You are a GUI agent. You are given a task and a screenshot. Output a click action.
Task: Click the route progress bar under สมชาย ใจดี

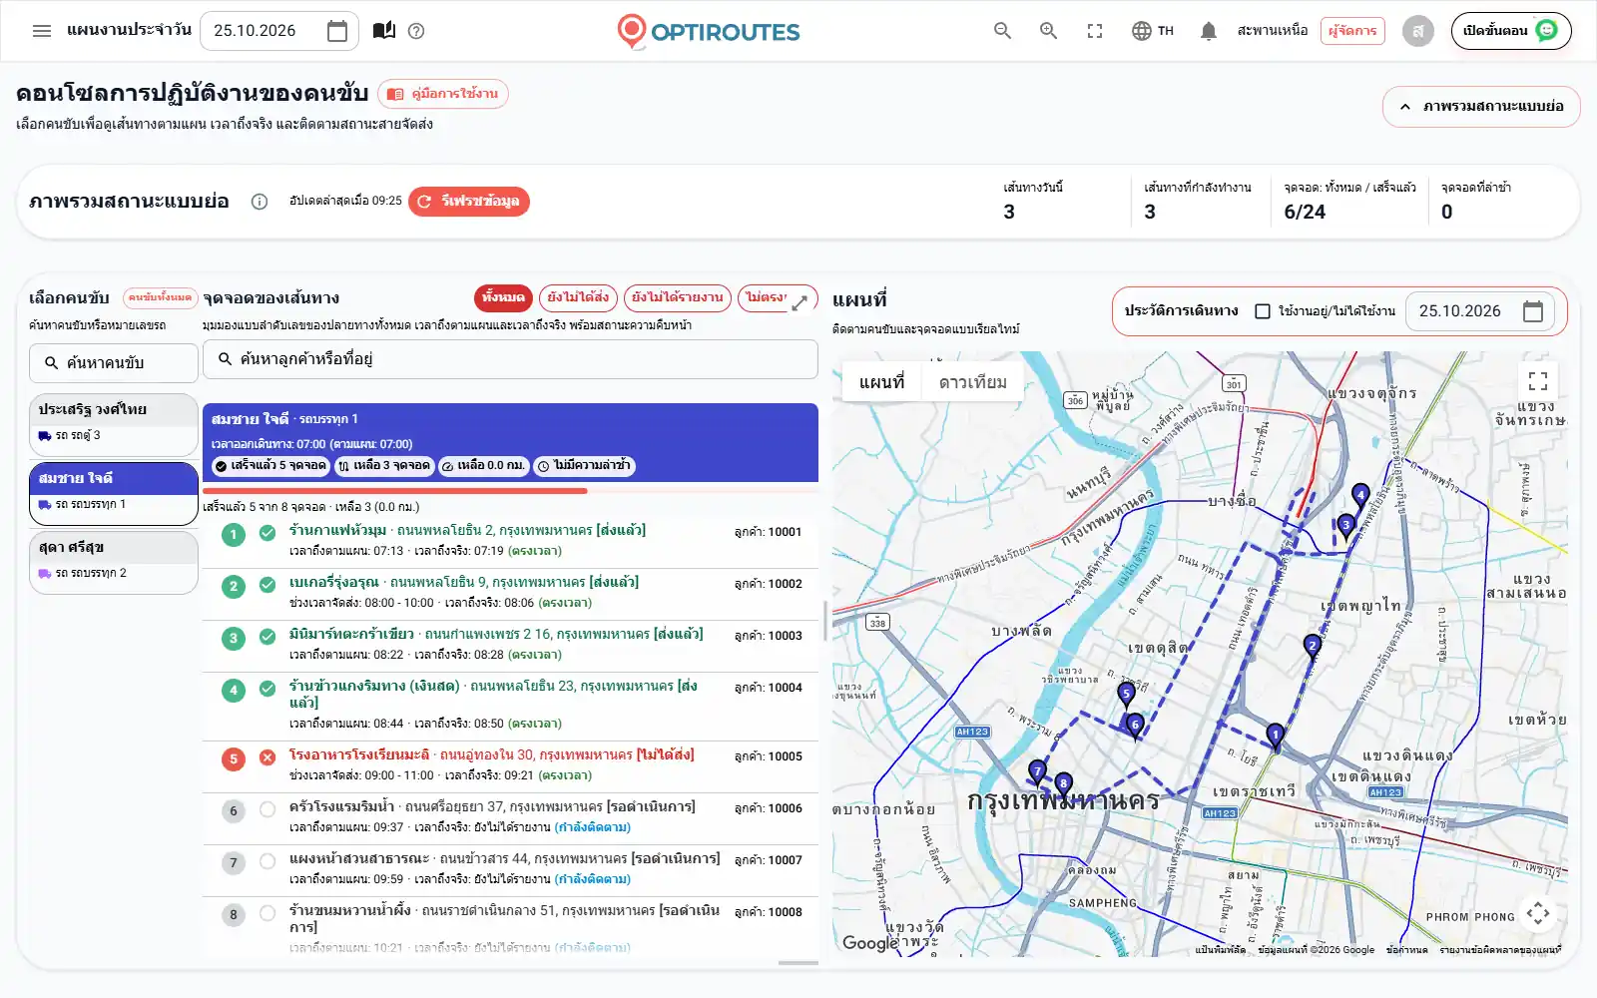510,491
